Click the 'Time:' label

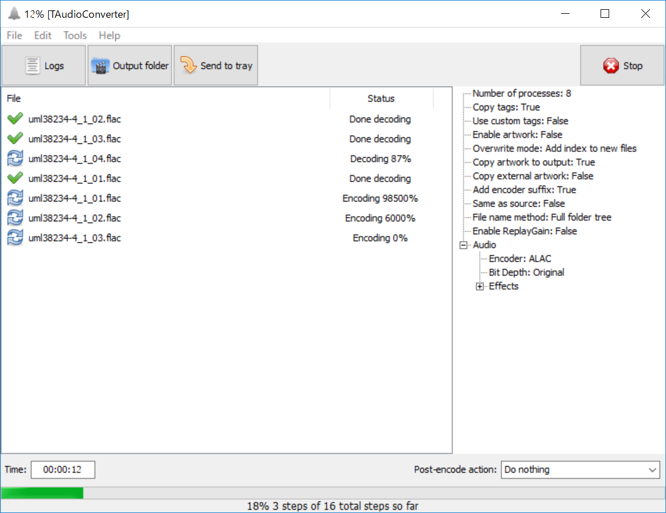[x=16, y=470]
